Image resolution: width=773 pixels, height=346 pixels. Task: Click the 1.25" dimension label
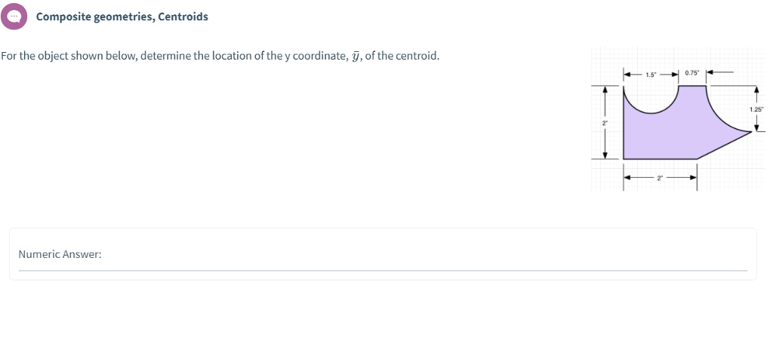(756, 109)
